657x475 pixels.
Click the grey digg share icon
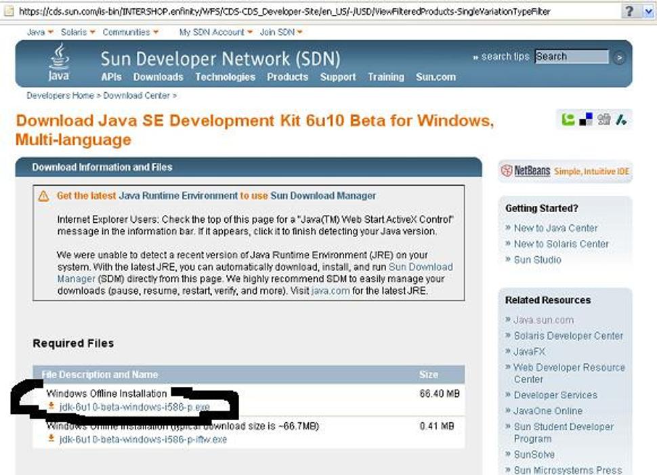click(603, 120)
